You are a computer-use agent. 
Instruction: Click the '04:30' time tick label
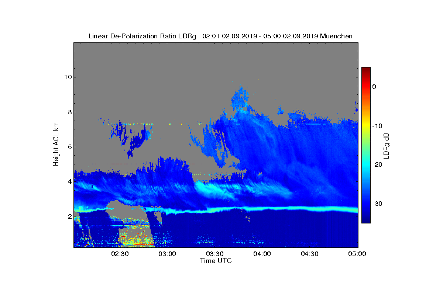pyautogui.click(x=310, y=254)
